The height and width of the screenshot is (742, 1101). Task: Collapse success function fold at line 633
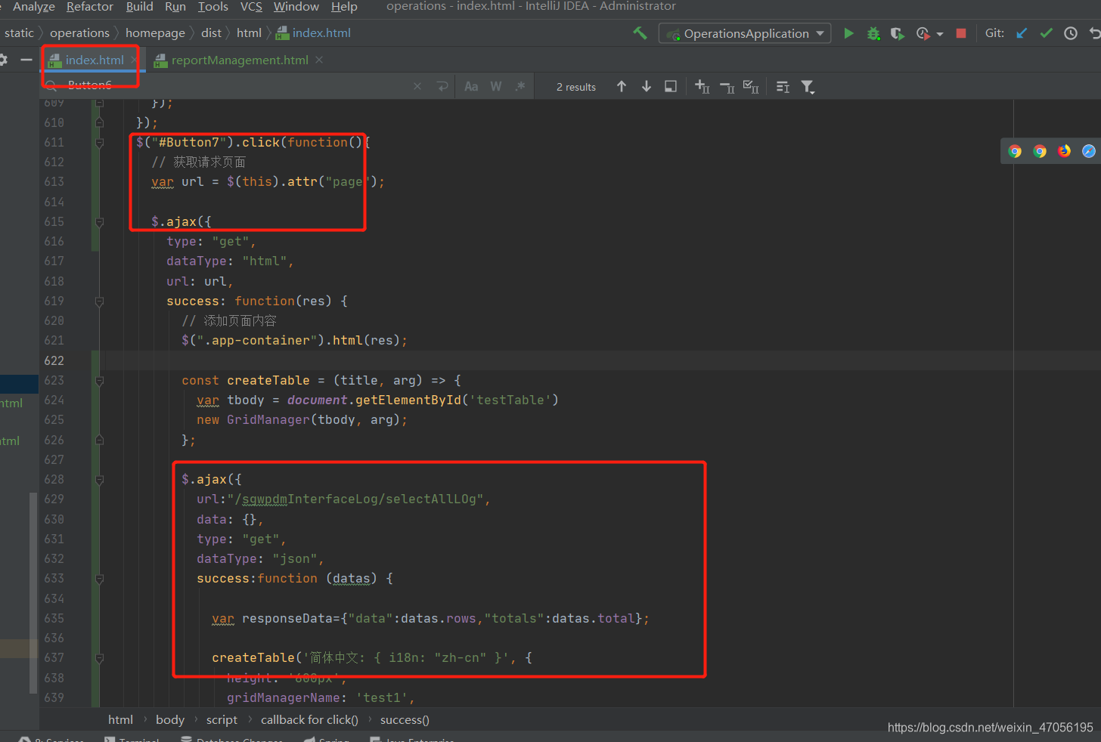(99, 579)
